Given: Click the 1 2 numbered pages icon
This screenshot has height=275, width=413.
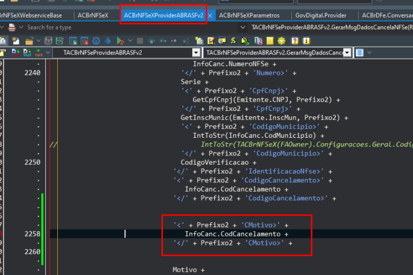Looking at the screenshot, I should [258, 41].
